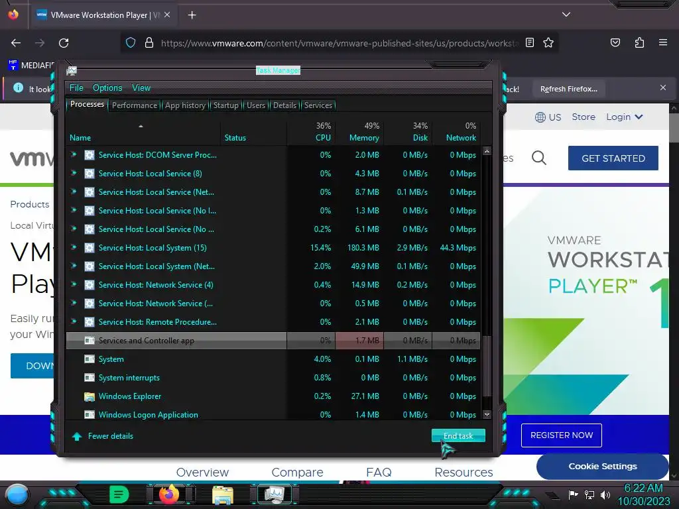
Task: Click the System interrupts process icon
Action: pos(90,378)
